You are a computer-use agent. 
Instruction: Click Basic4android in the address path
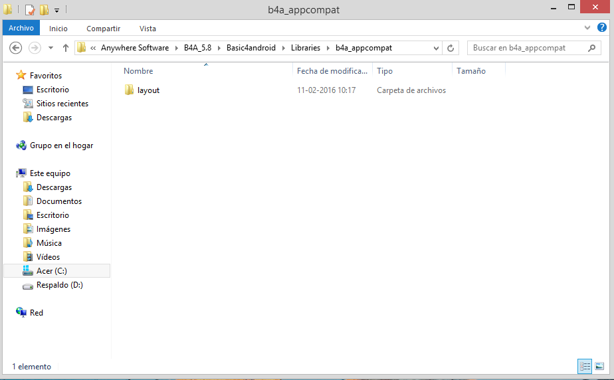251,48
